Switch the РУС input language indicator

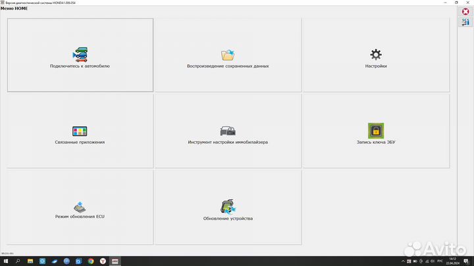(x=440, y=261)
